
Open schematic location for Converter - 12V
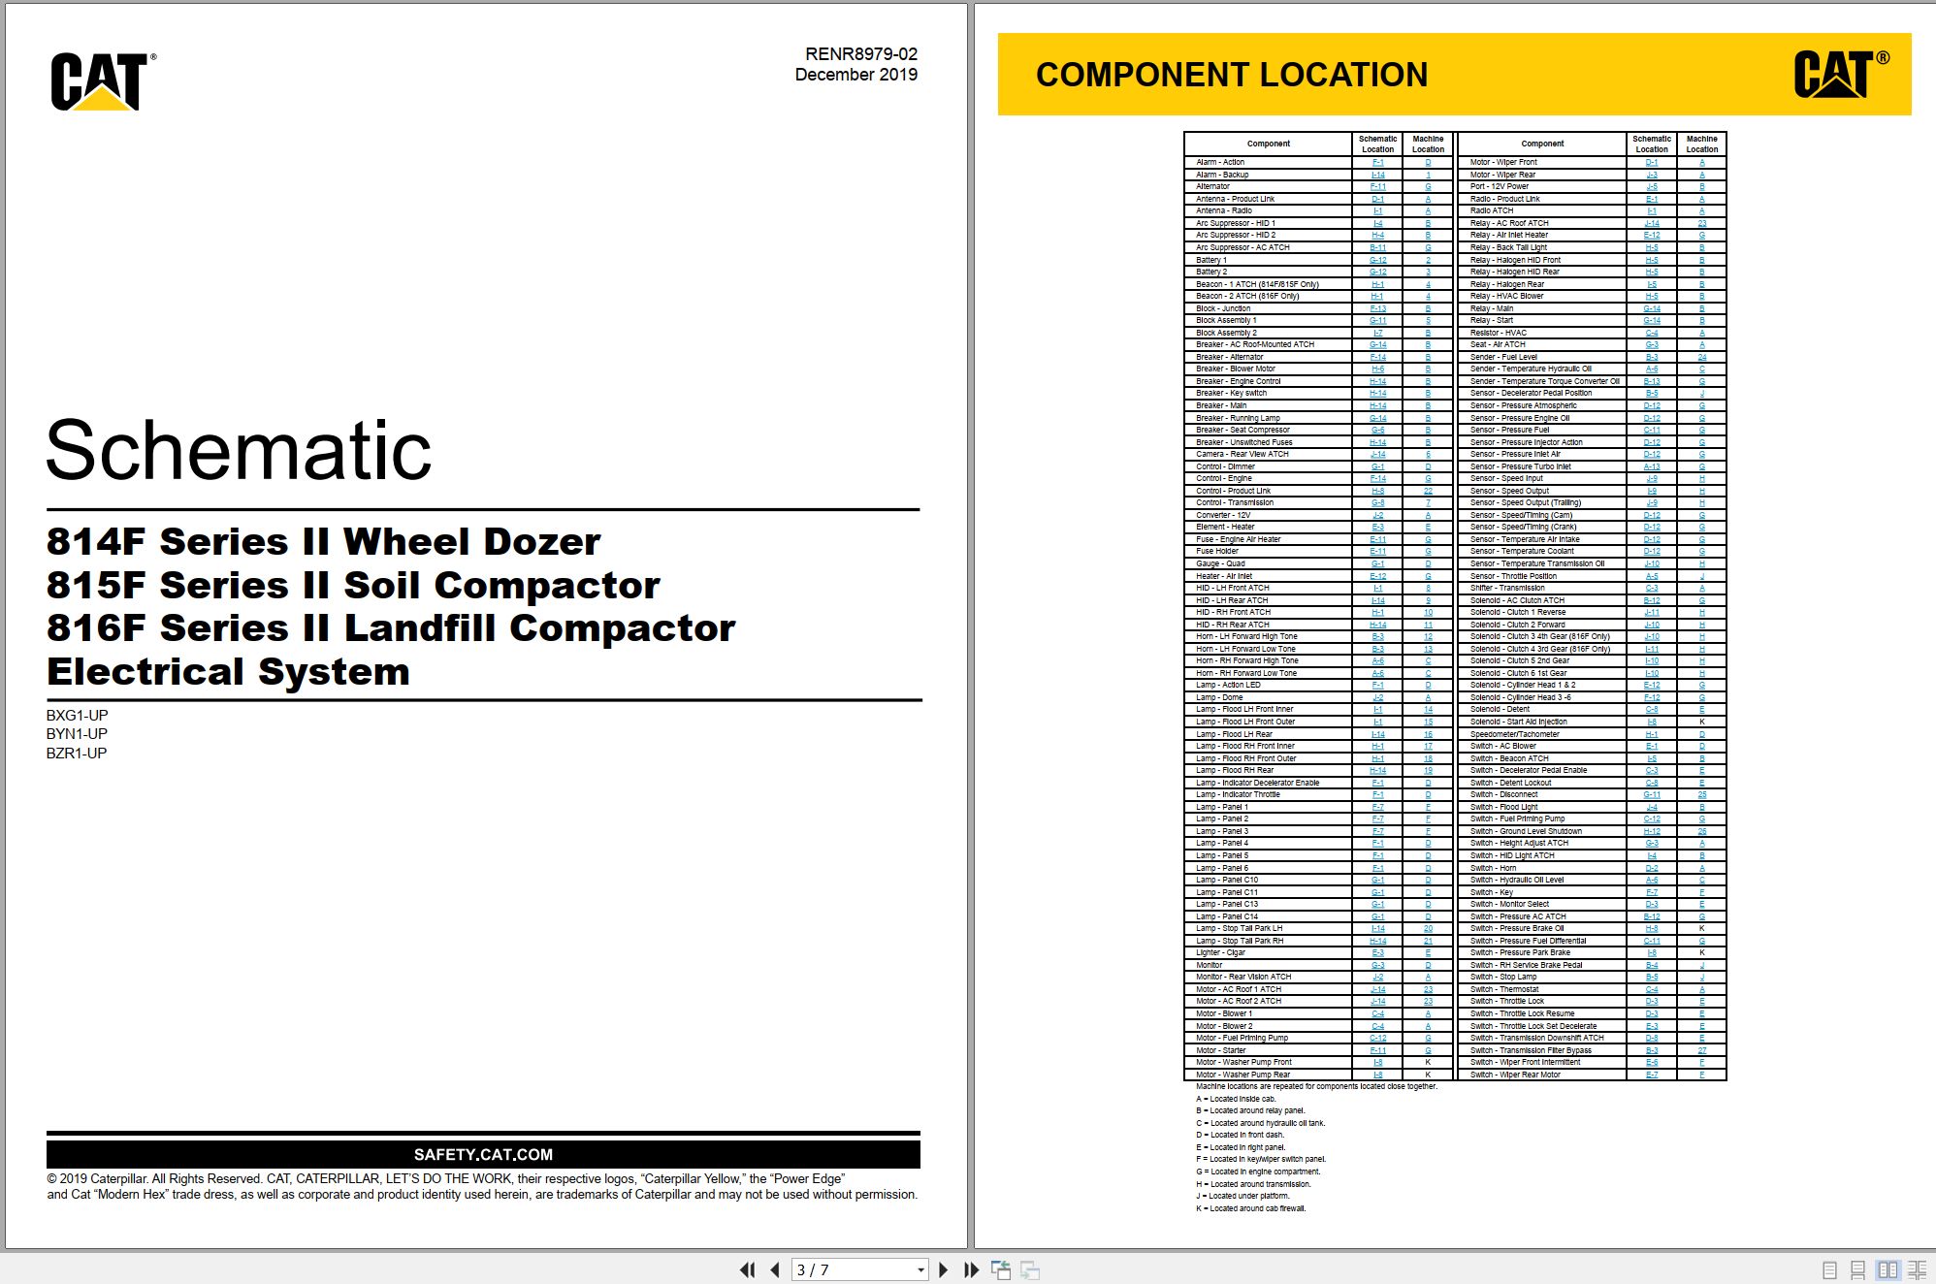coord(1377,515)
